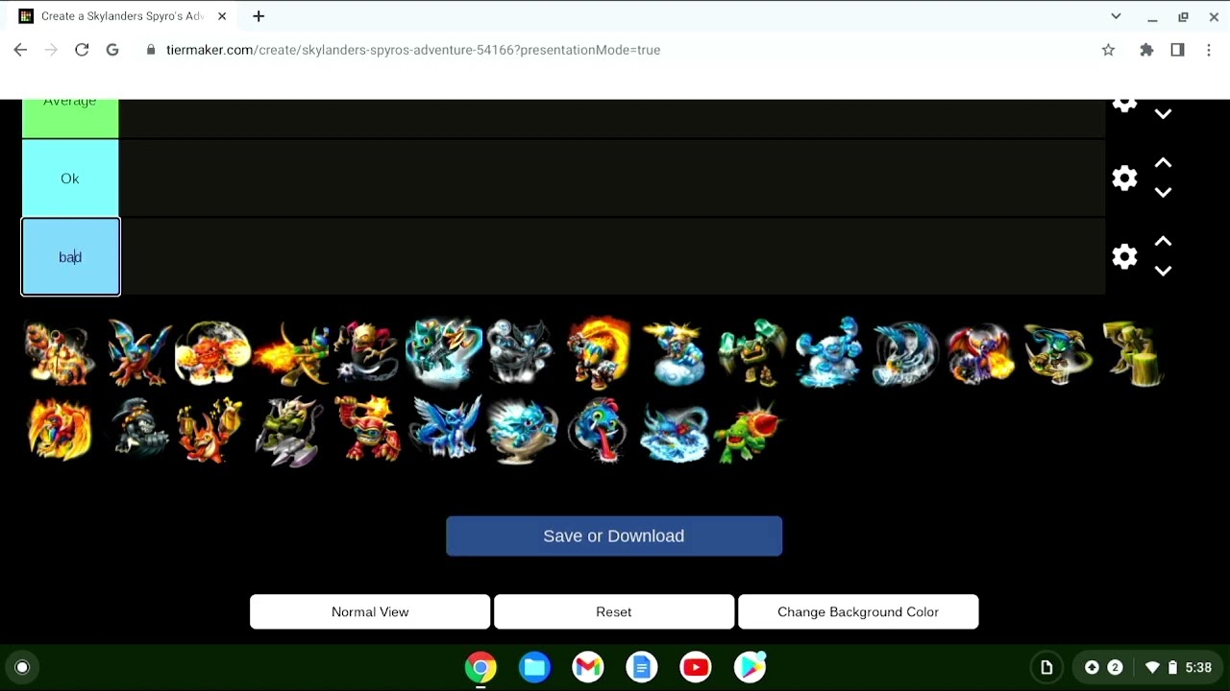
Task: Select Wrecking Ball with long tongue
Action: (598, 430)
